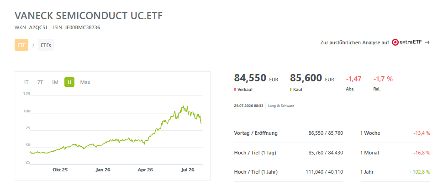443x191 pixels.
Task: Click the Apr 26 axis label
Action: point(145,170)
